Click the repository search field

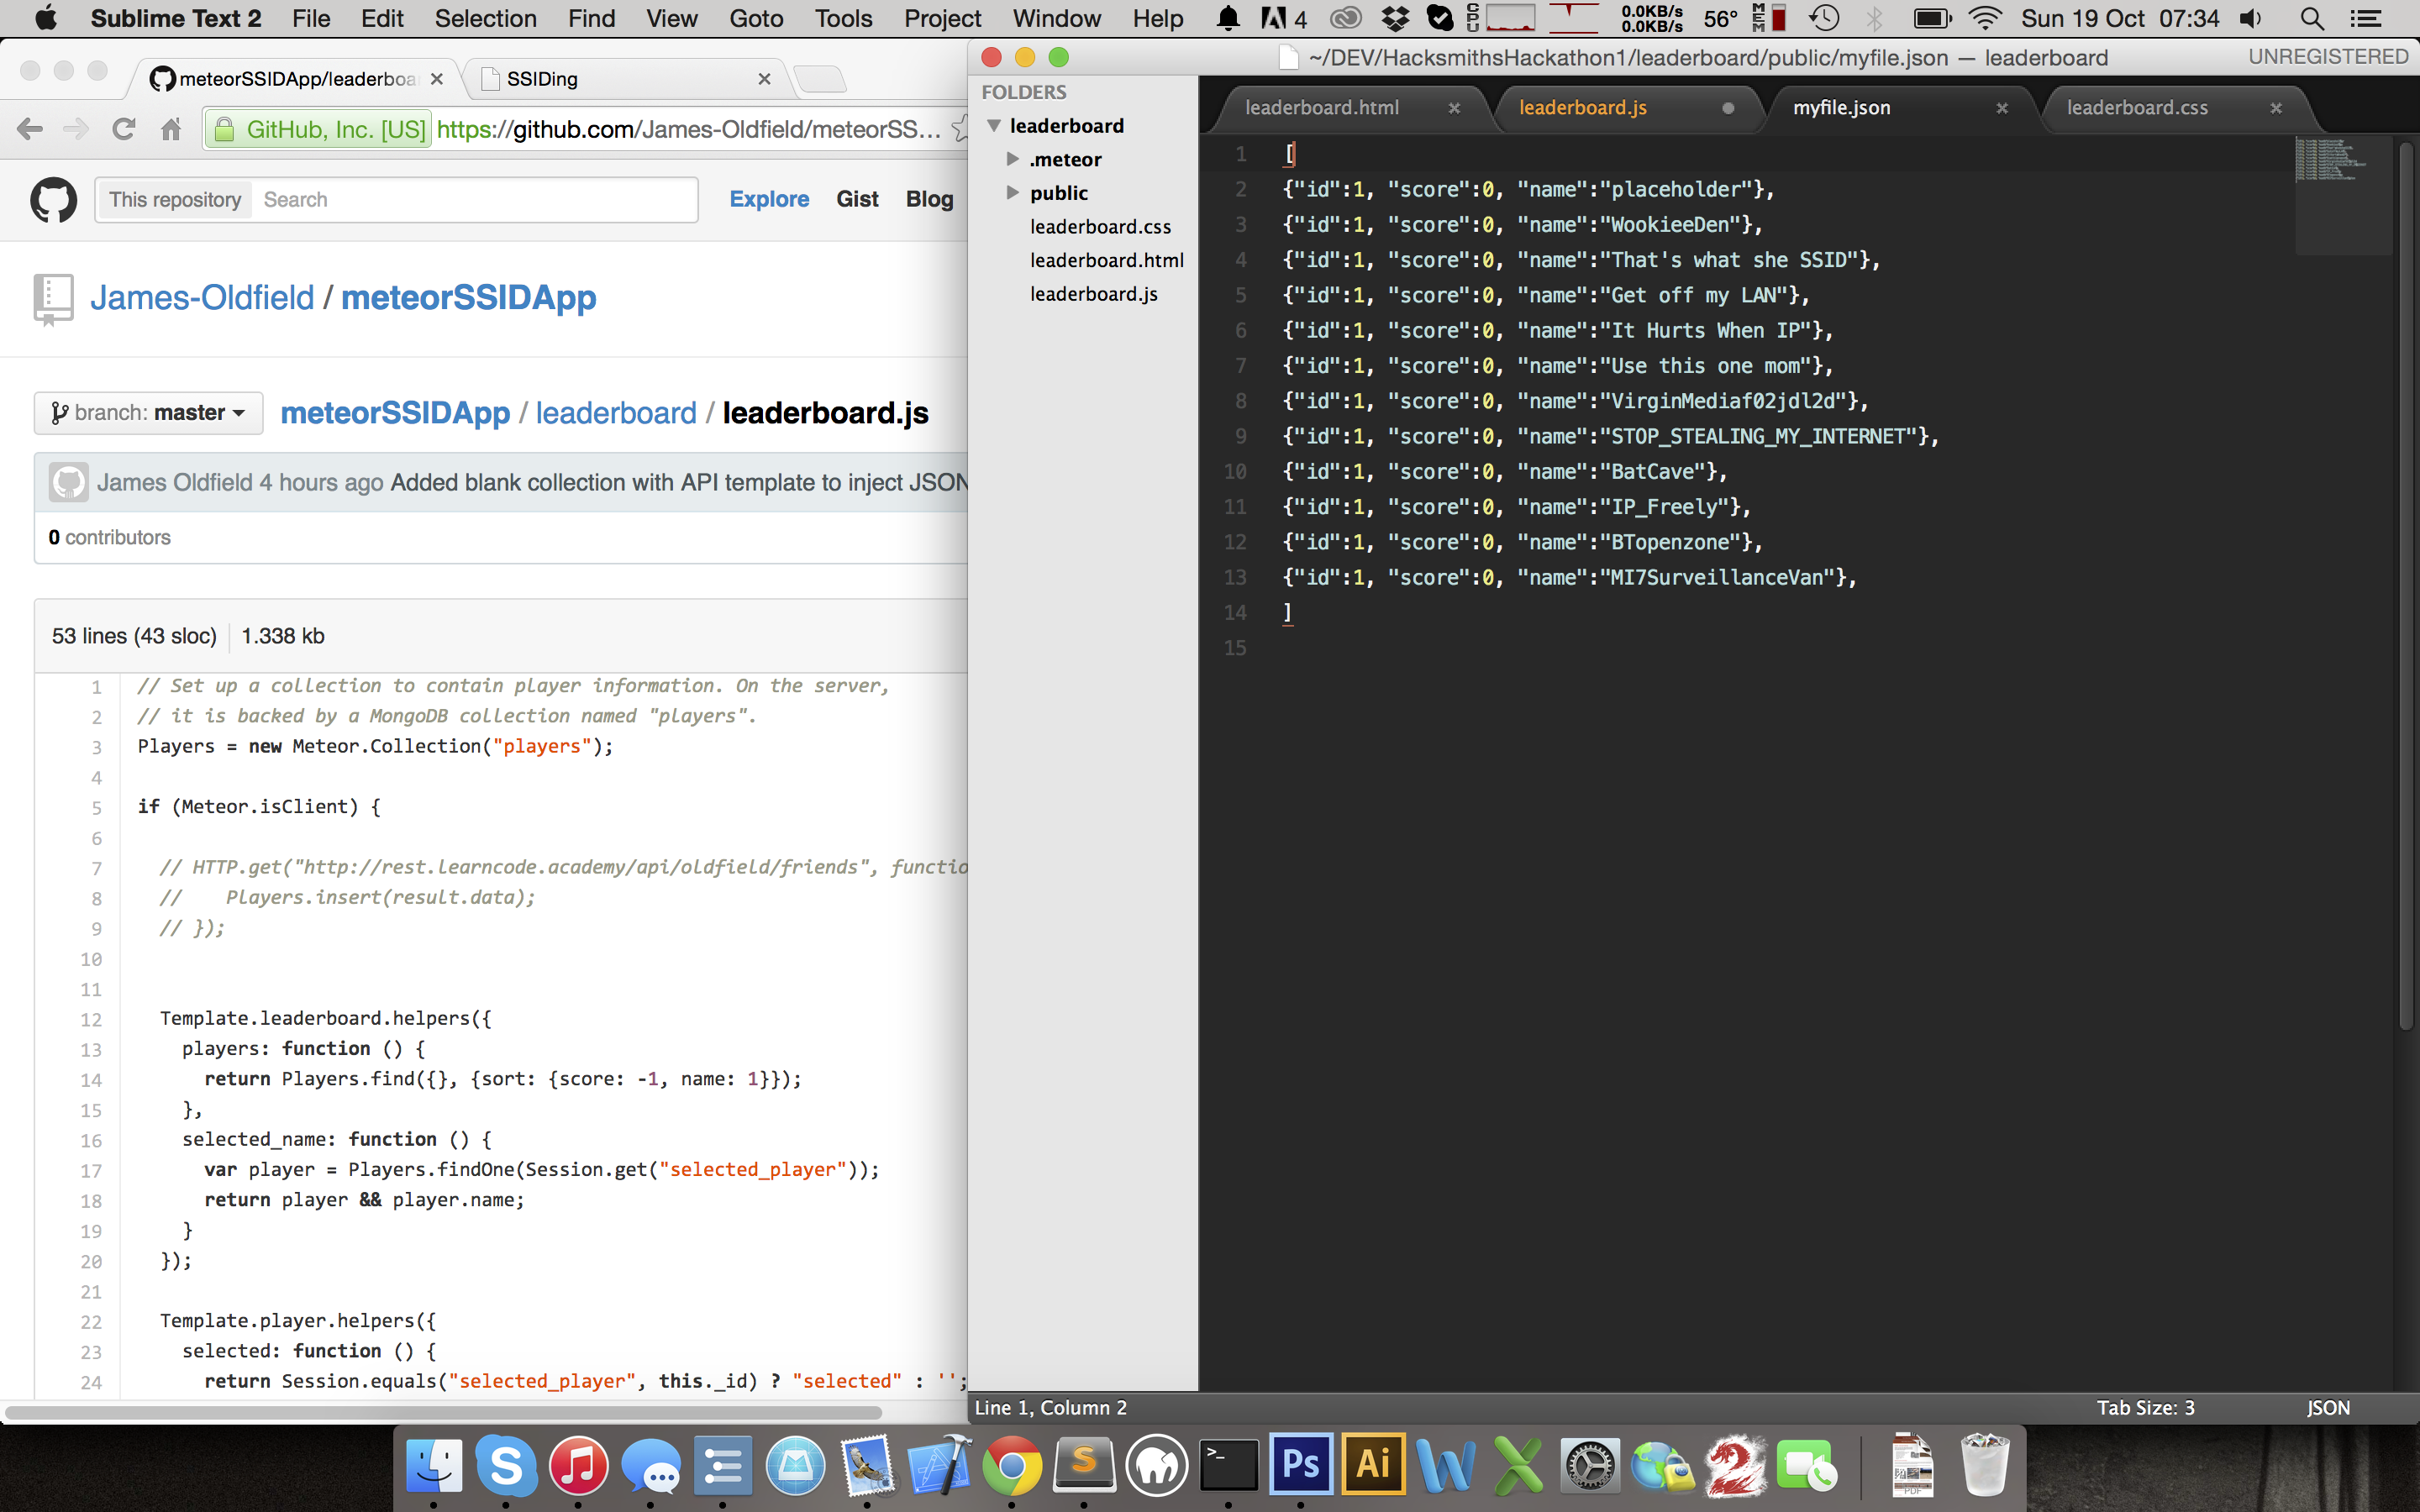click(474, 200)
